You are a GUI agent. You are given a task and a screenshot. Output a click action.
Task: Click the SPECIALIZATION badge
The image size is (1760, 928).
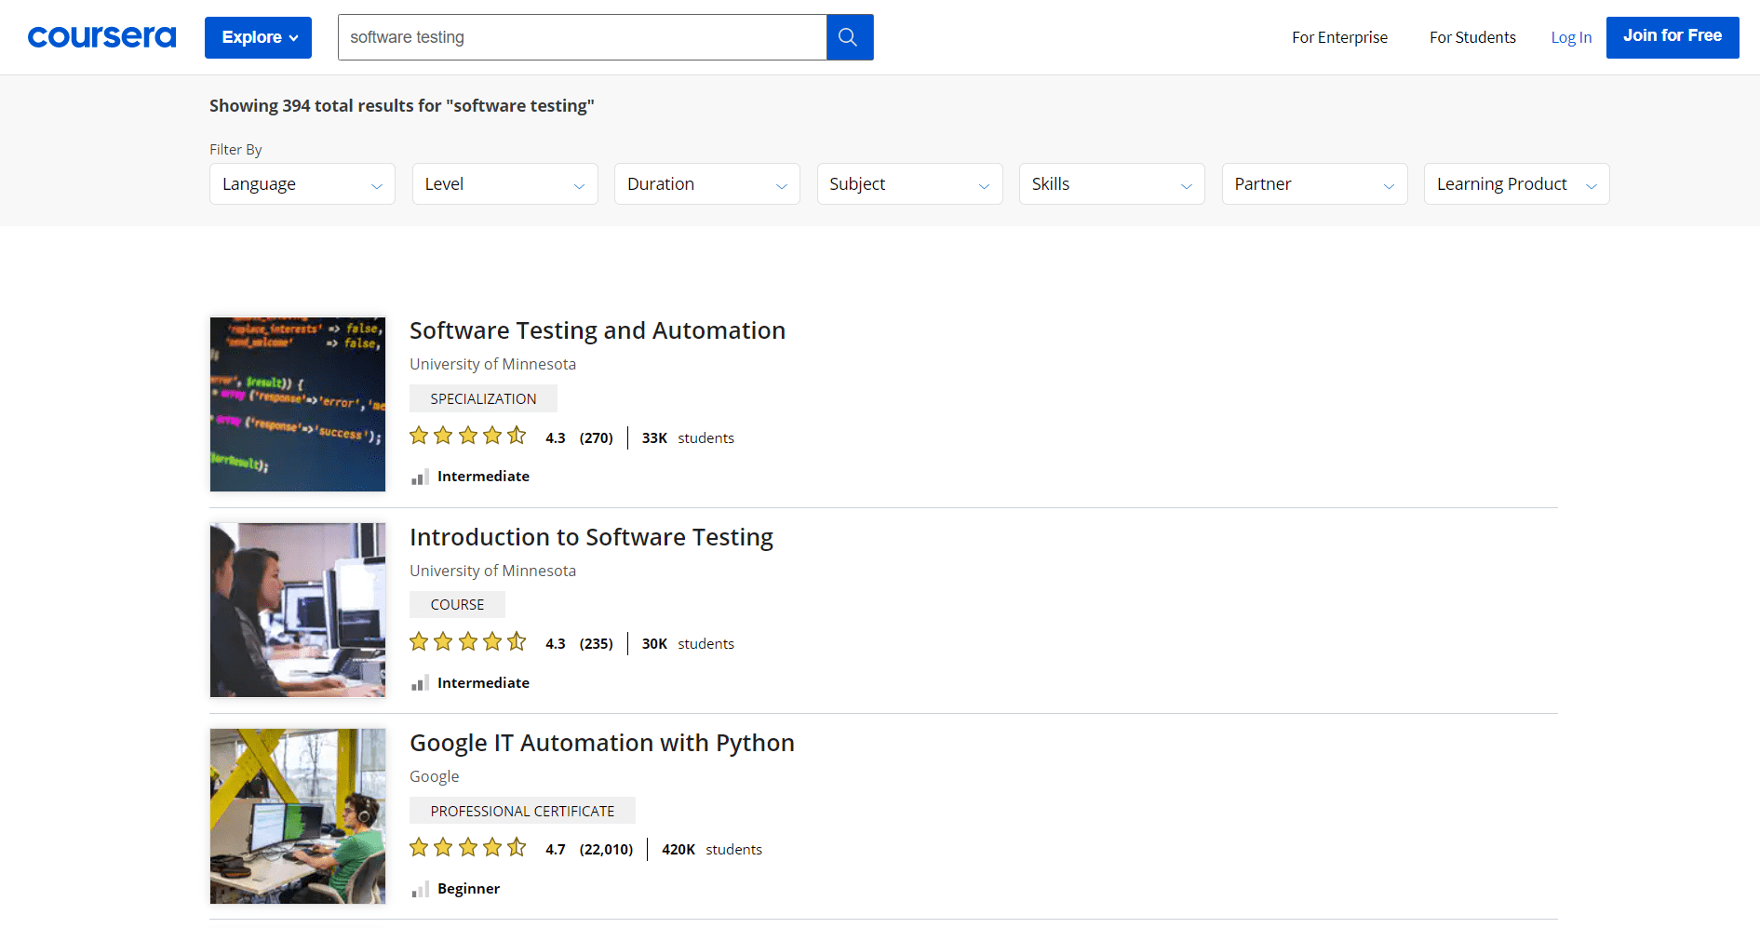(483, 398)
